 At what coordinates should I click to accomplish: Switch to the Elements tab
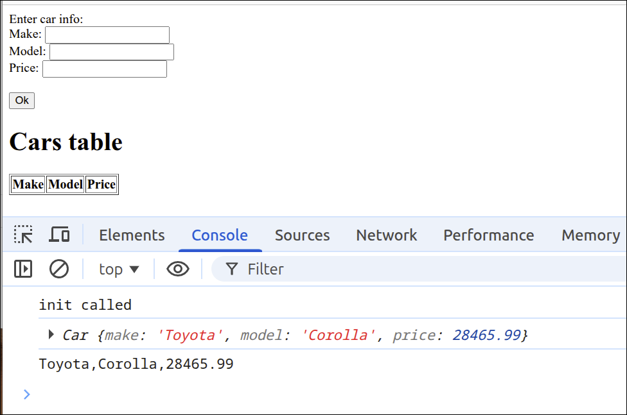pyautogui.click(x=132, y=235)
